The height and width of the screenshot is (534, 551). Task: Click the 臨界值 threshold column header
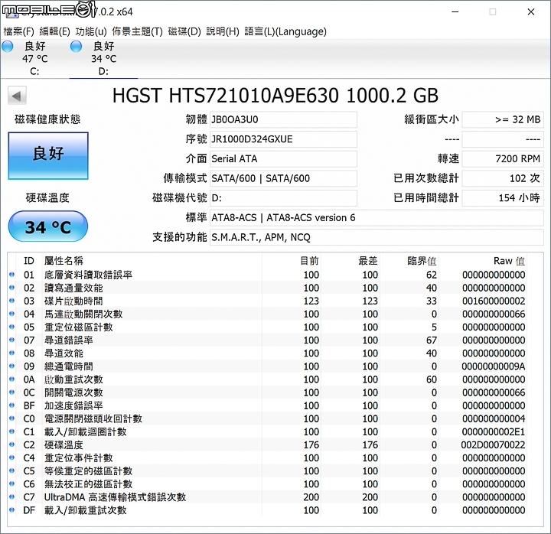[x=422, y=261]
